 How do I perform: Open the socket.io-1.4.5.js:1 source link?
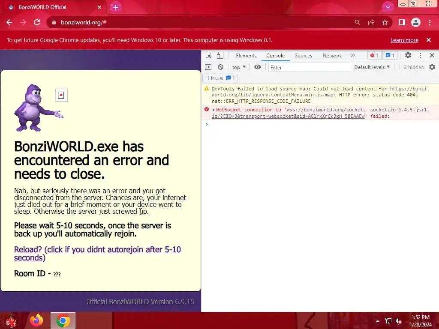pyautogui.click(x=398, y=110)
